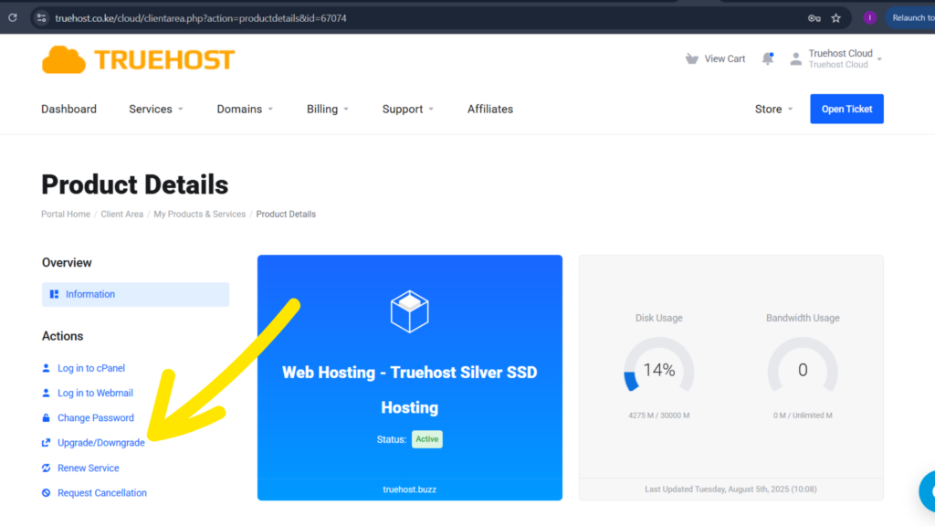Viewport: 935px width, 526px height.
Task: Click the truehost.buzz domain text
Action: (x=410, y=489)
